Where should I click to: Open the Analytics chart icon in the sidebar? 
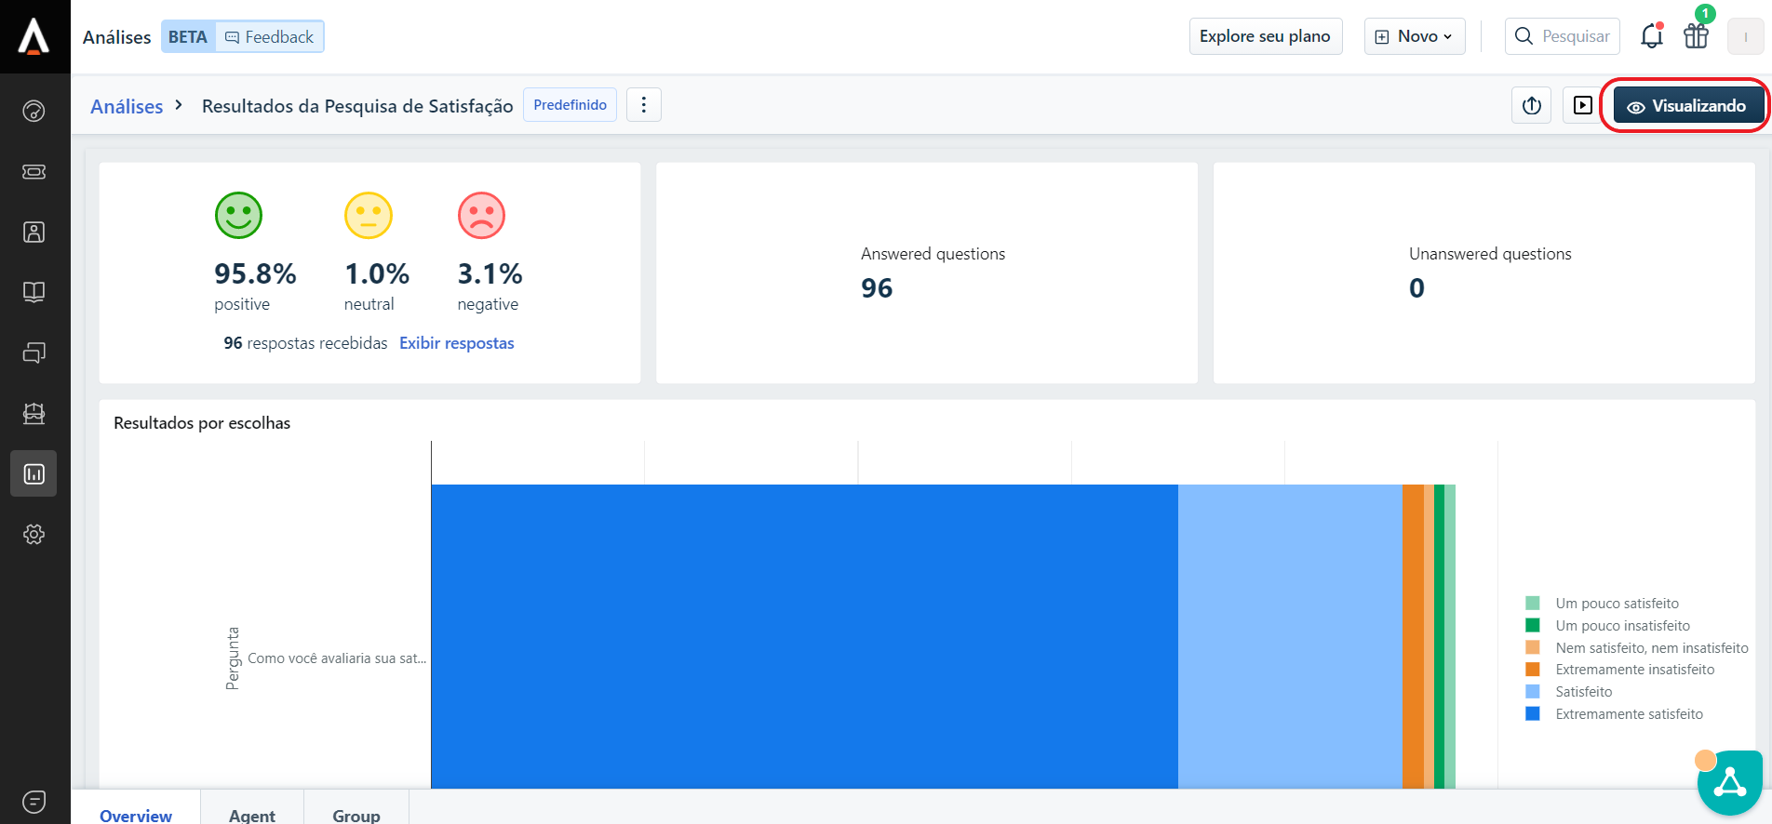tap(34, 474)
